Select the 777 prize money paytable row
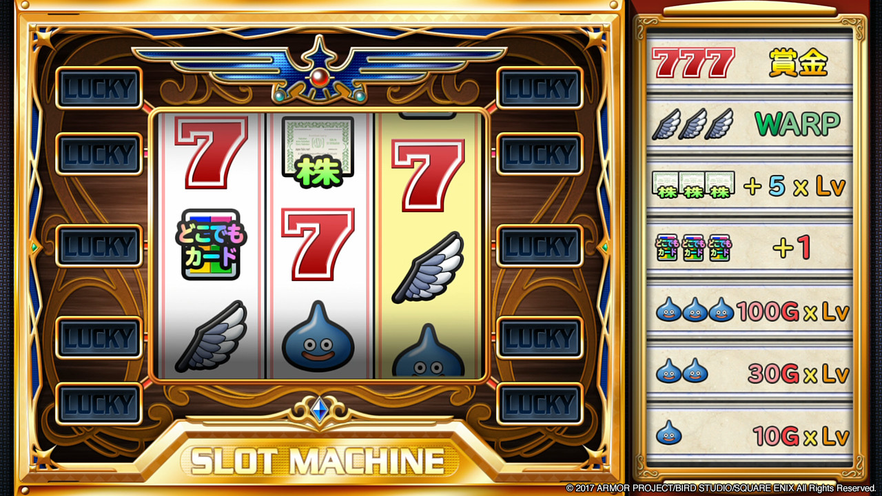 click(749, 63)
